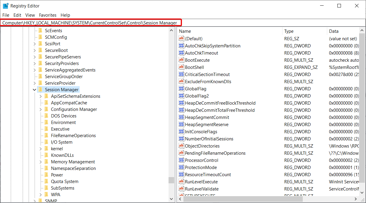This screenshot has height=203, width=366.
Task: Click the DOS Devices folder icon
Action: [46, 116]
